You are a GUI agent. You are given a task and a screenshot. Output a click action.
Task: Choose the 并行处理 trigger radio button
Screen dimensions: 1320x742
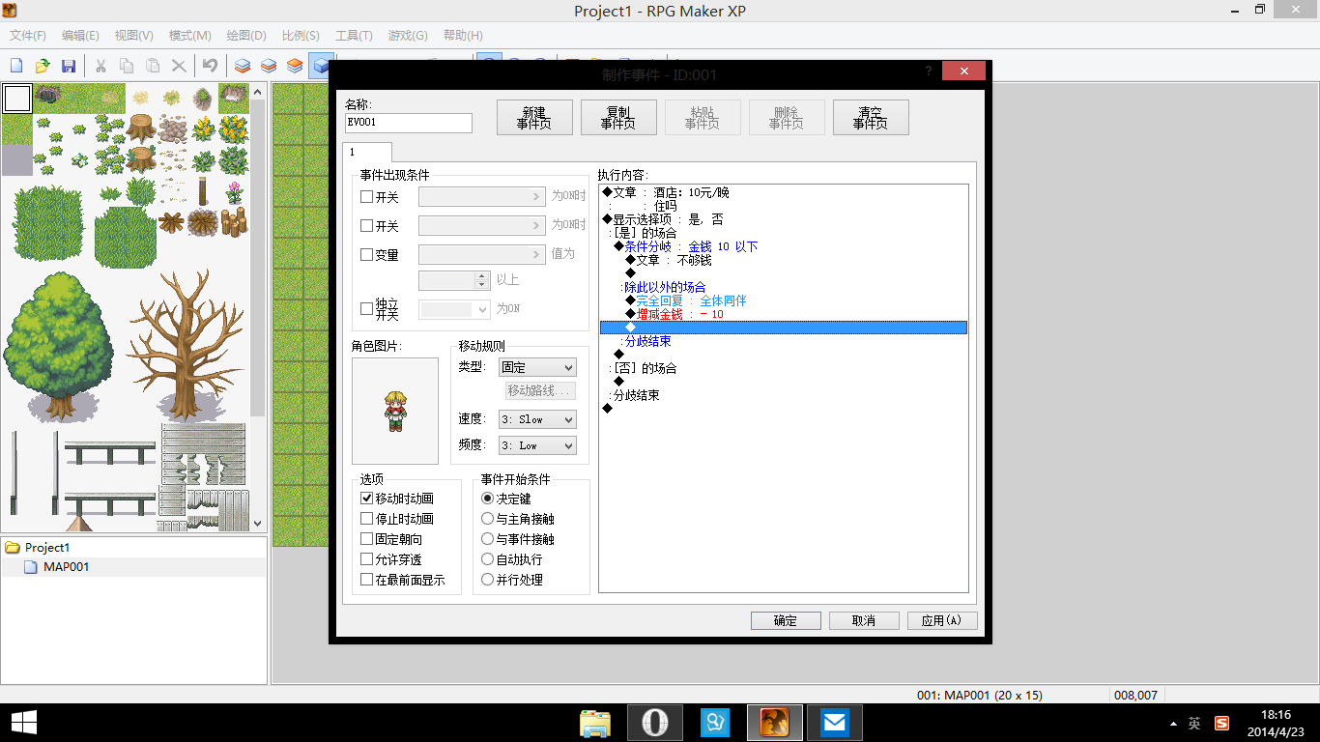coord(487,580)
